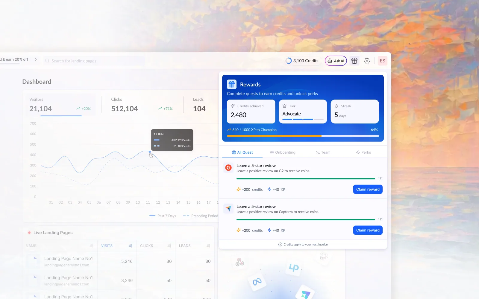View the 3,103 Credits balance
Screen dimensions: 479x299
(x=302, y=61)
